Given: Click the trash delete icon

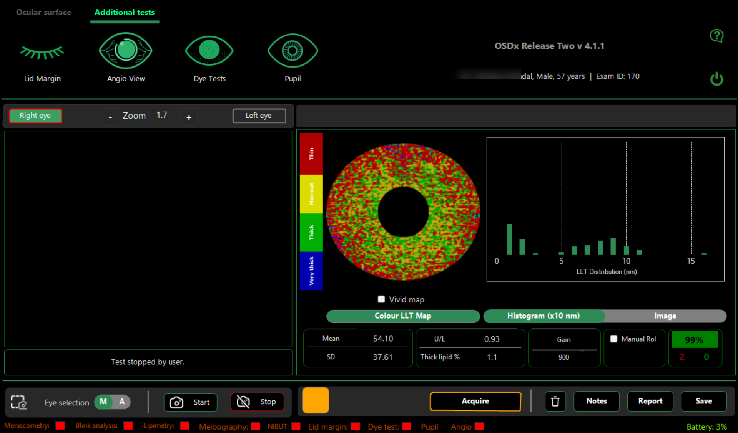Looking at the screenshot, I should [x=555, y=402].
